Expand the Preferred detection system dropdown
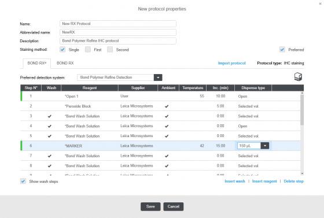Image resolution: width=324 pixels, height=218 pixels. click(158, 77)
